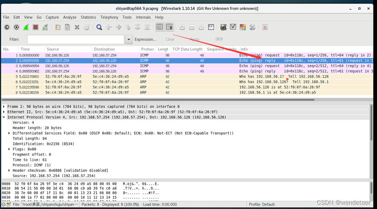
Task: Open the View menu
Action: (x=28, y=17)
